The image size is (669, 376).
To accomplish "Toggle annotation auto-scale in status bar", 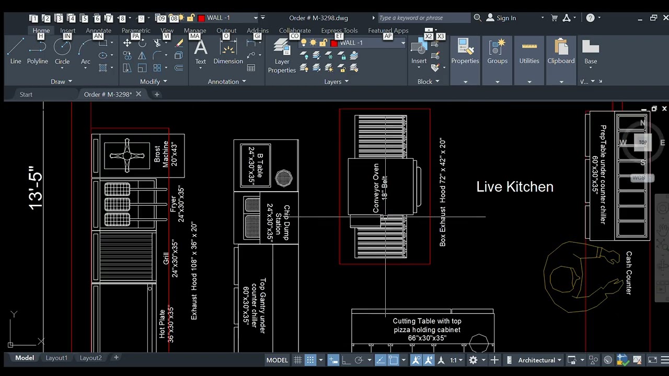I will coord(429,360).
